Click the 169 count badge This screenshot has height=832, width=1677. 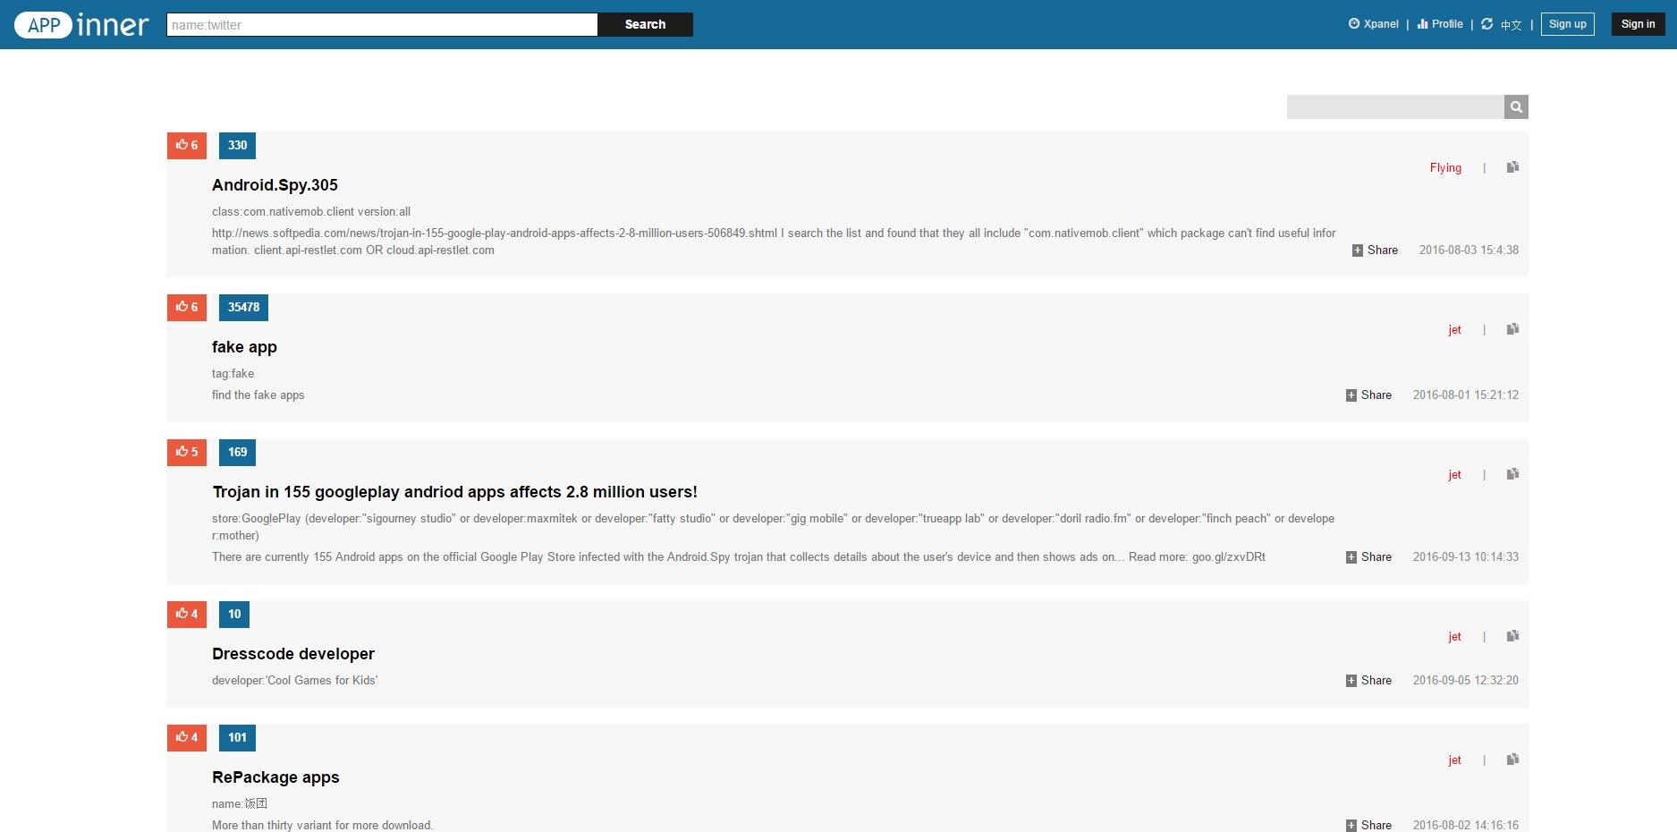237,453
